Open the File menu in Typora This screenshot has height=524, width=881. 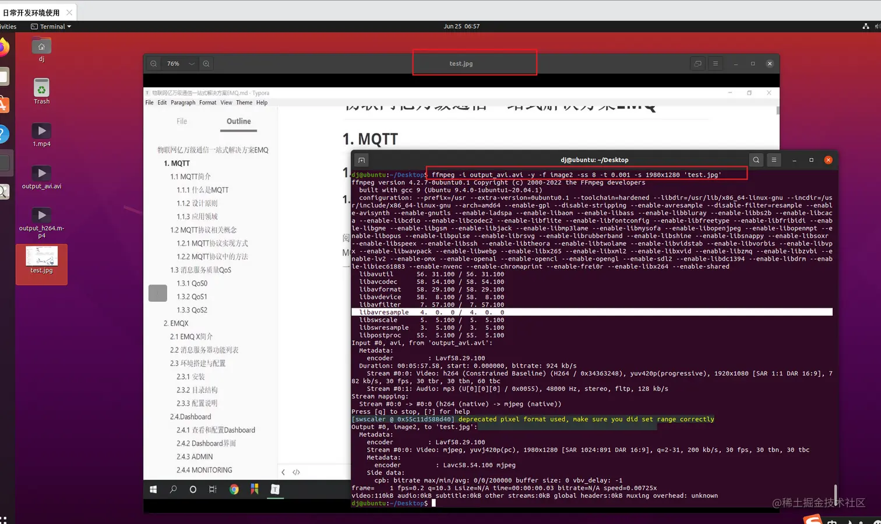pyautogui.click(x=149, y=103)
